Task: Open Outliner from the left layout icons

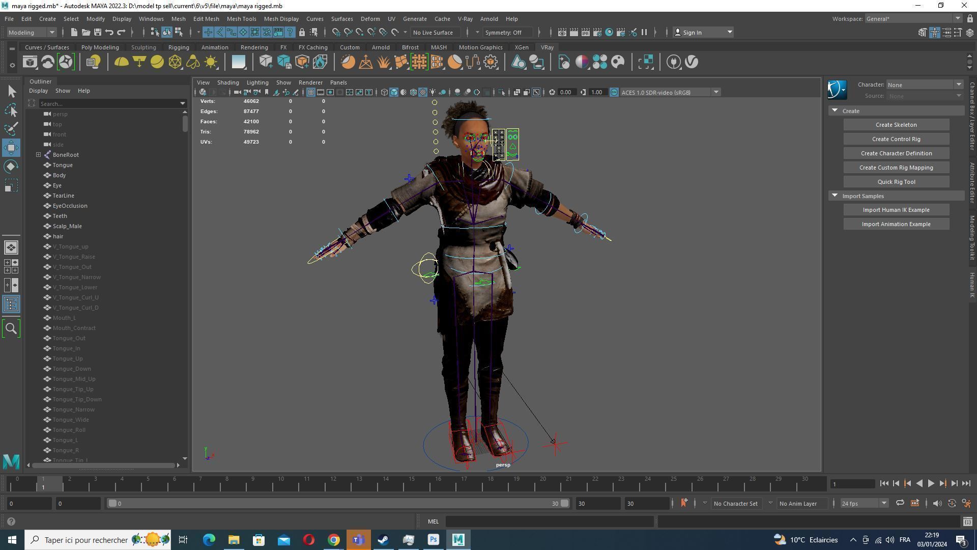Action: pyautogui.click(x=11, y=305)
